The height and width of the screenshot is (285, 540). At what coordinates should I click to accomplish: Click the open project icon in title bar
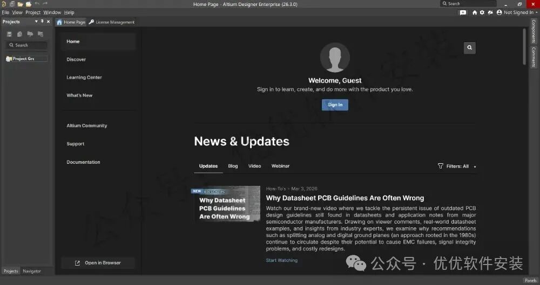coord(29,4)
